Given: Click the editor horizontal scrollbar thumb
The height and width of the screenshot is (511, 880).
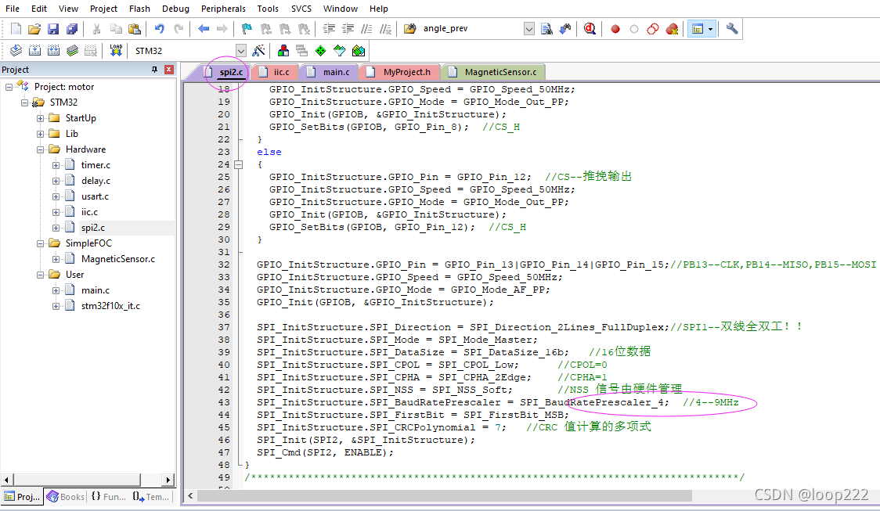Looking at the screenshot, I should 445,496.
